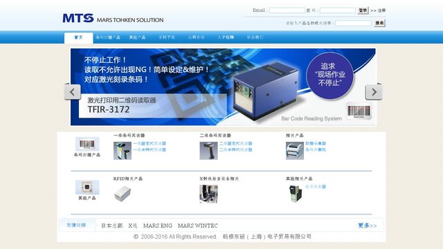Open the second link under 相关产品
The width and height of the screenshot is (443, 249).
316,150
